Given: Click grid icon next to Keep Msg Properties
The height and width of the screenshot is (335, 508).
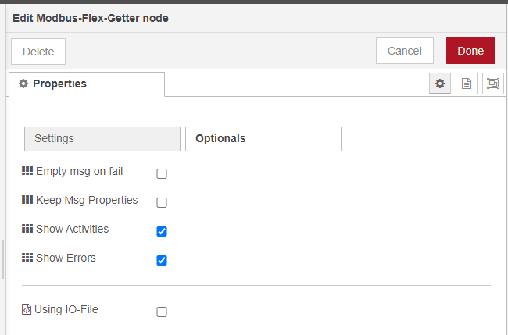Looking at the screenshot, I should tap(27, 200).
